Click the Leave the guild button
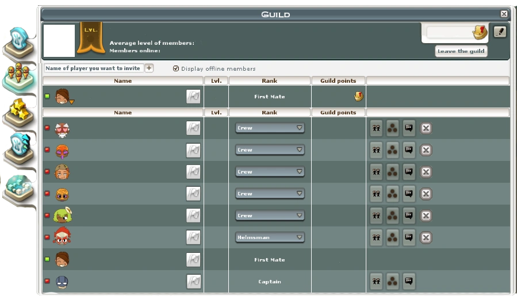 coord(461,51)
